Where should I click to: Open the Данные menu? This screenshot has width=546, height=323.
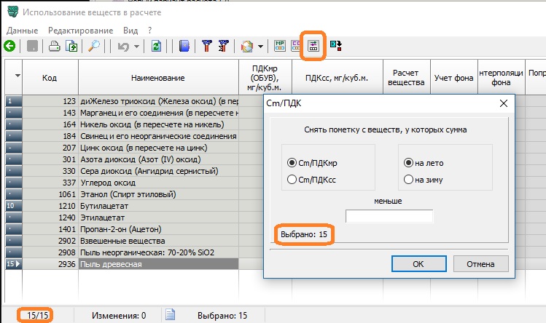pyautogui.click(x=22, y=31)
